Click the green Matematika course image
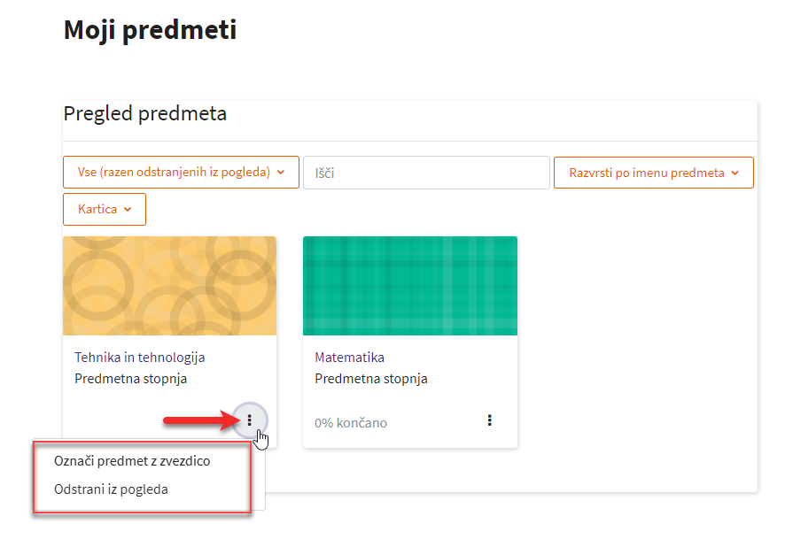The image size is (785, 539). (x=409, y=286)
